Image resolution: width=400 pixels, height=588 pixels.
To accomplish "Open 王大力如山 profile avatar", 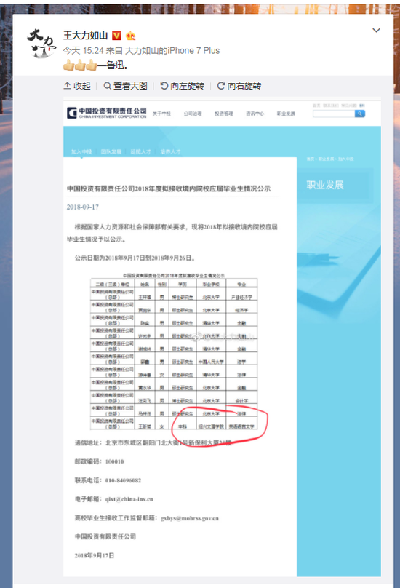I will [41, 44].
